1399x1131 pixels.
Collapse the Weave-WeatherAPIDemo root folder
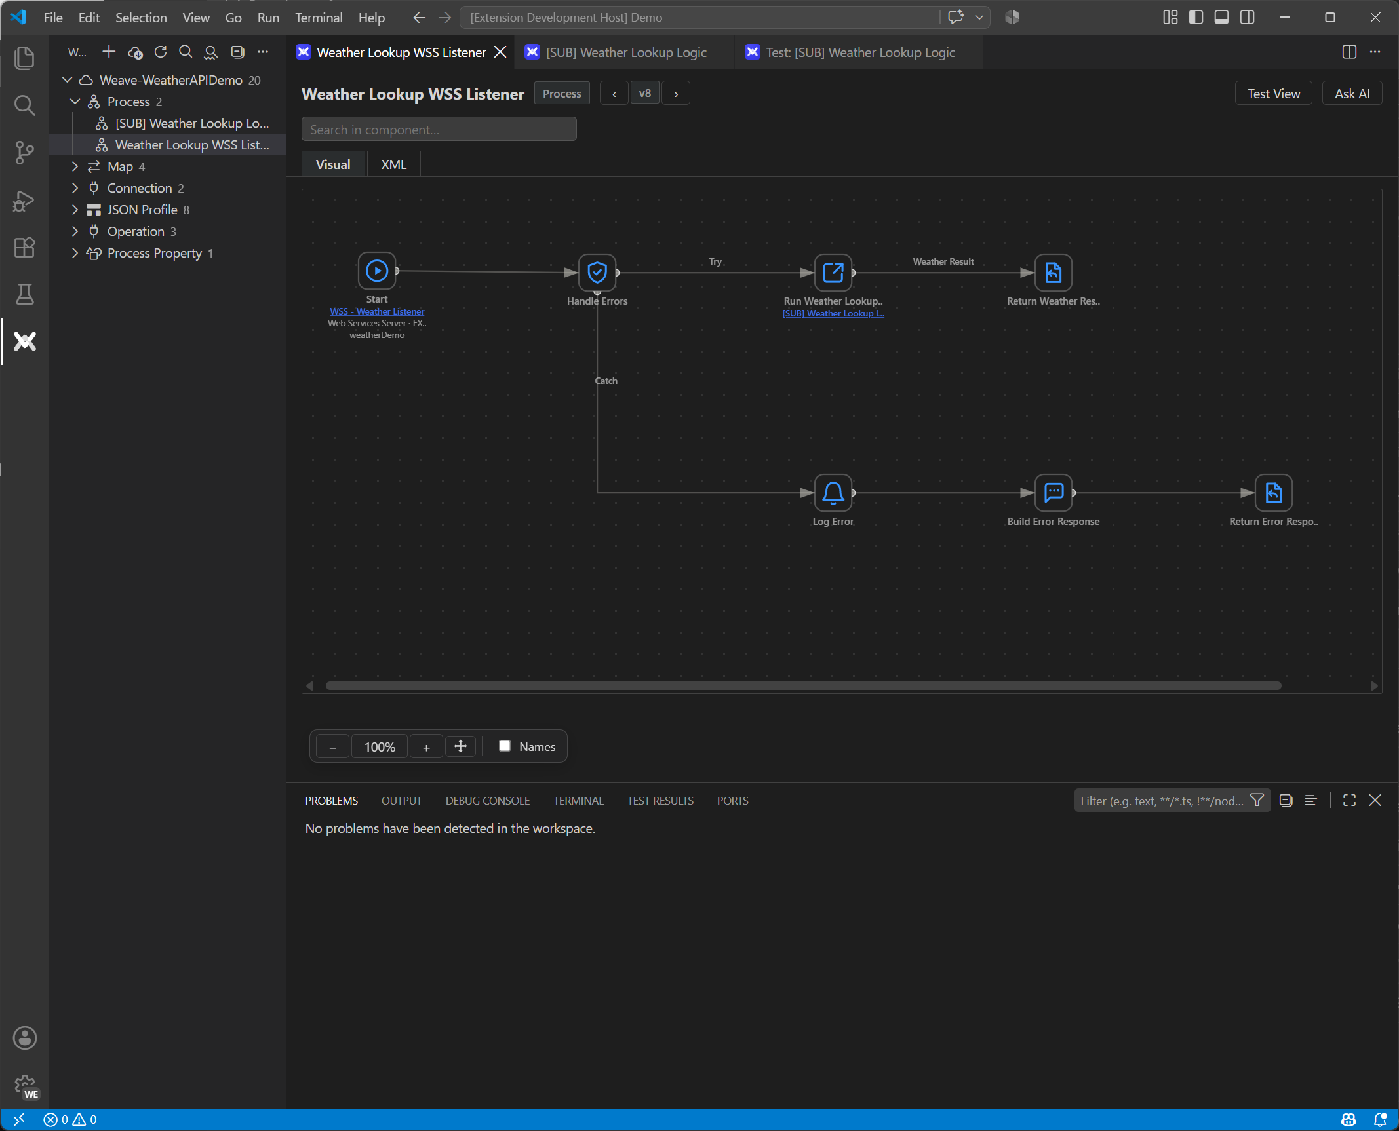pyautogui.click(x=67, y=80)
